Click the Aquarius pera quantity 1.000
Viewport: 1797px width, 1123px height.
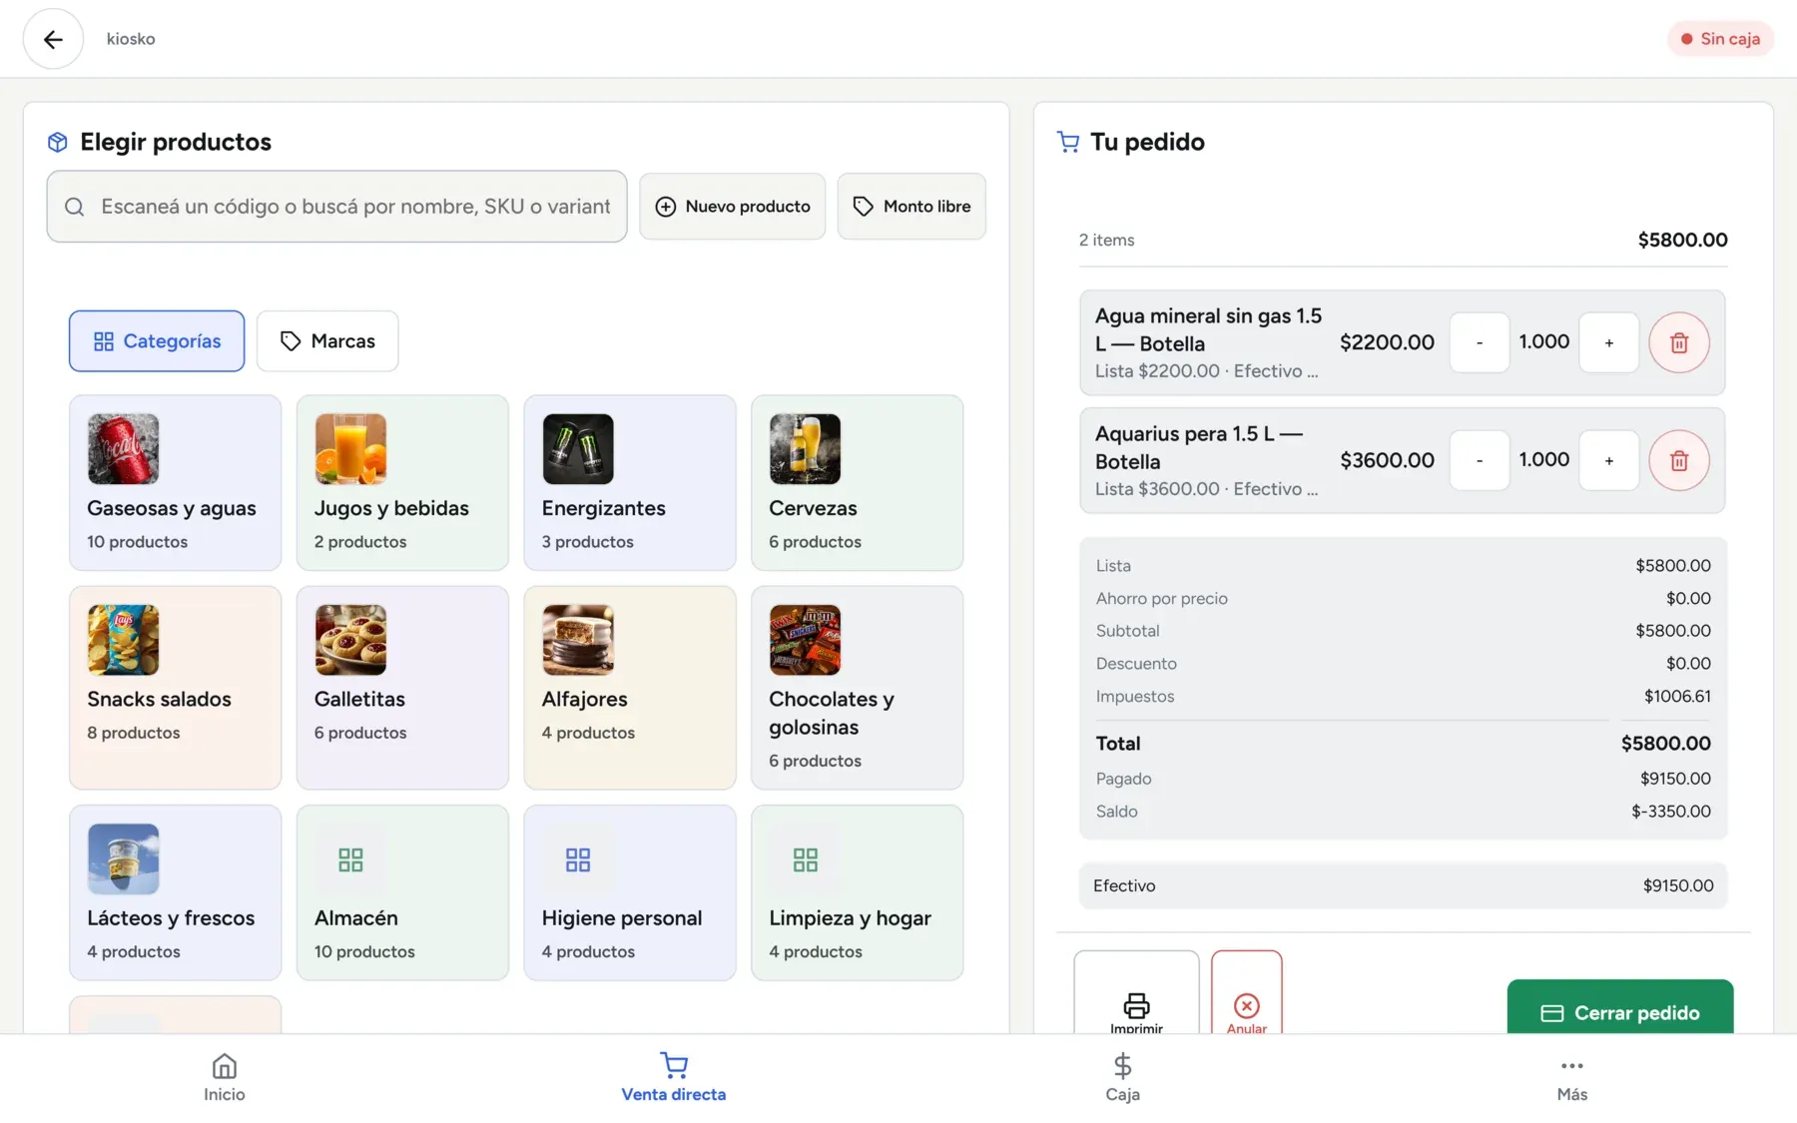point(1543,459)
